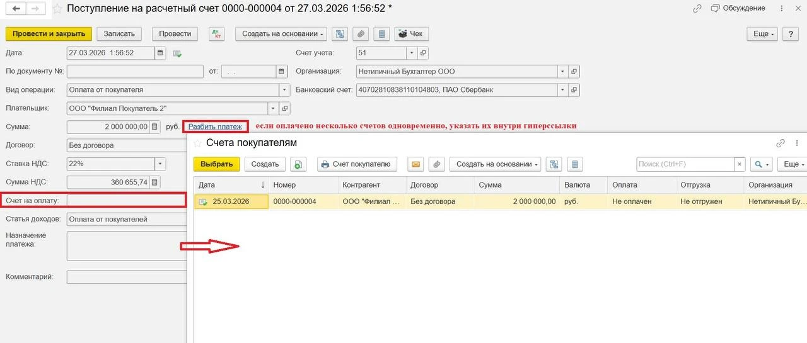
Task: Click the Не оплачен cell
Action: tap(641, 201)
